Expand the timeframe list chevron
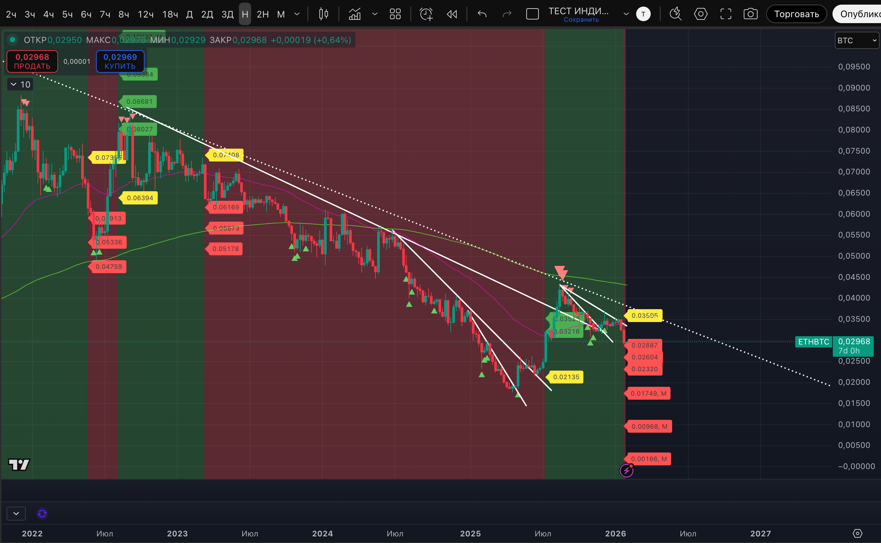Image resolution: width=881 pixels, height=543 pixels. click(x=297, y=14)
